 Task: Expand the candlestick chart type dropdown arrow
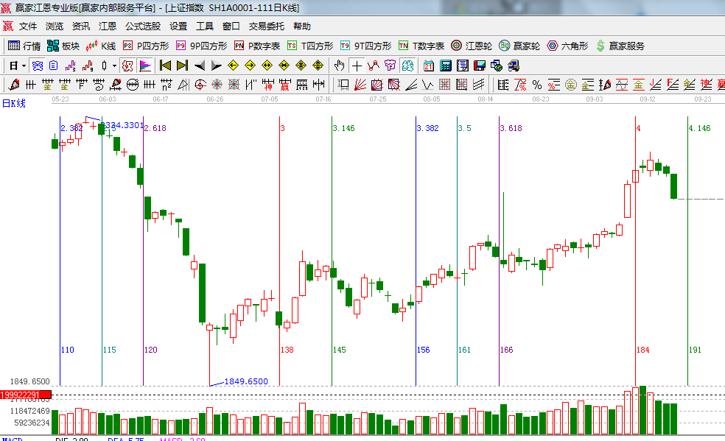(114, 66)
